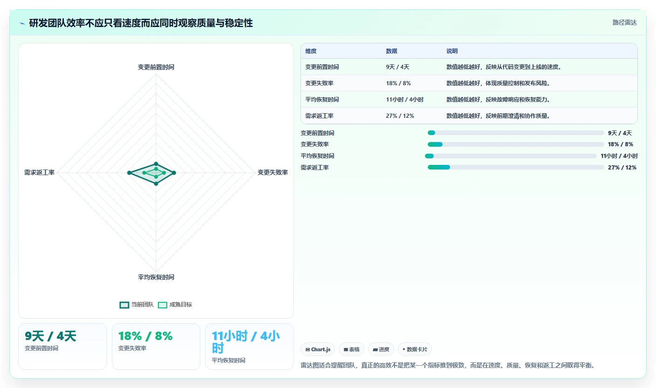The height and width of the screenshot is (388, 656).
Task: Click the 9天 / 4天 data card
Action: click(62, 347)
